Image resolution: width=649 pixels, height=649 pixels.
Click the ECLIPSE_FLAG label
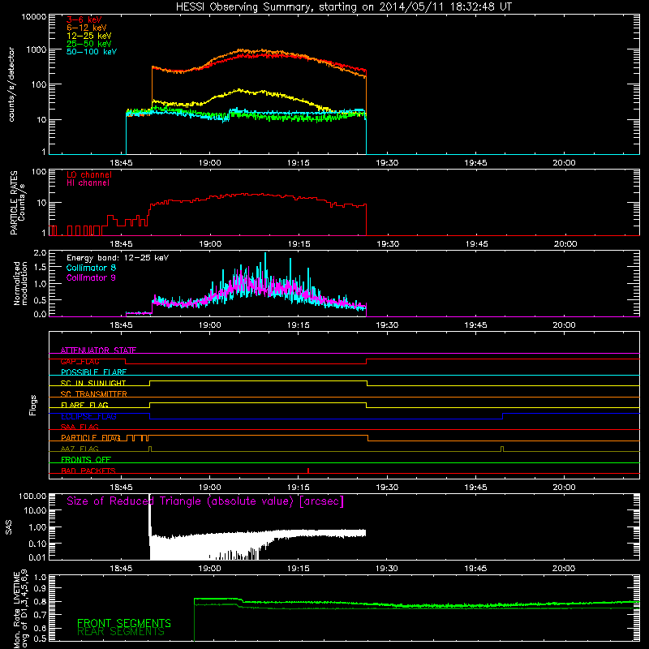pyautogui.click(x=88, y=416)
